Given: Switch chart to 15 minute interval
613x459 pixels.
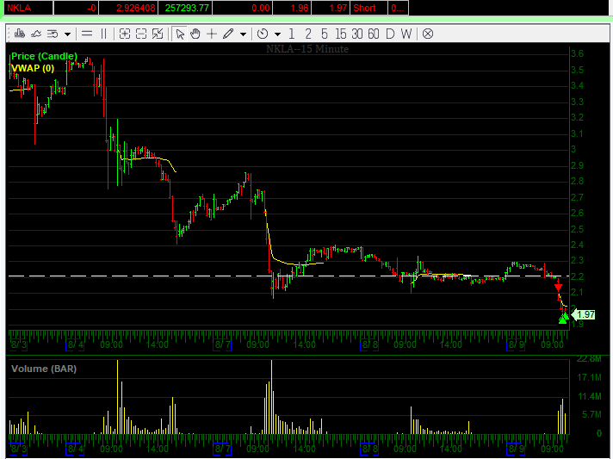Looking at the screenshot, I should click(x=341, y=34).
